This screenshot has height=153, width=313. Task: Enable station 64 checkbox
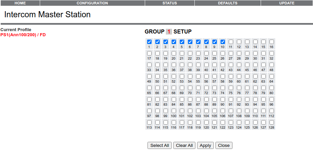(x=272, y=76)
